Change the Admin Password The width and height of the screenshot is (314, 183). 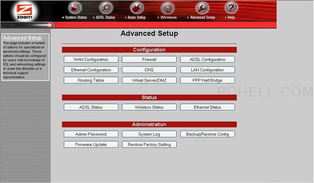[x=91, y=134]
